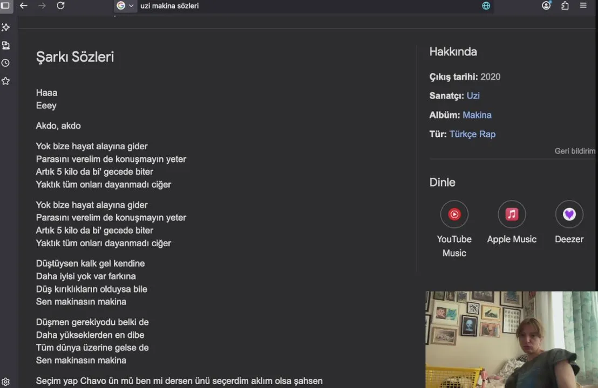The width and height of the screenshot is (598, 388).
Task: Open the extensions puzzle icon
Action: [x=565, y=6]
